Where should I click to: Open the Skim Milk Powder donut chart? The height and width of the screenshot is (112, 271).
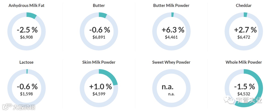click(99, 88)
